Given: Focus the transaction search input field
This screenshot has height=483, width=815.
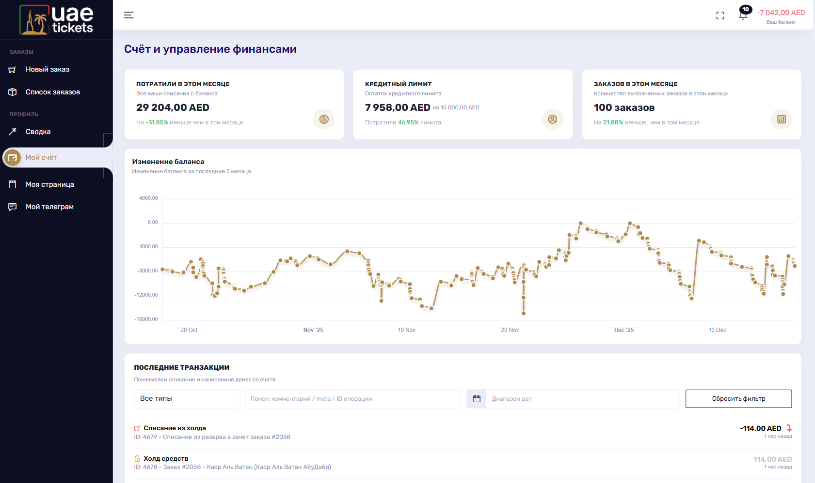Looking at the screenshot, I should [x=352, y=399].
